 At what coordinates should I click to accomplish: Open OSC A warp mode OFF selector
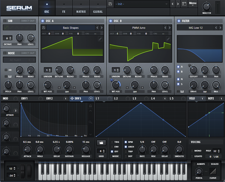pyautogui.click(x=67, y=91)
